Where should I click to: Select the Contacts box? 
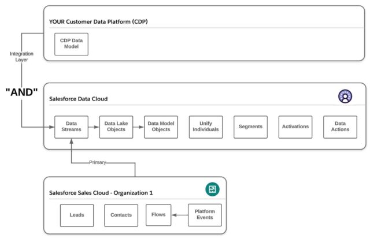pos(121,215)
